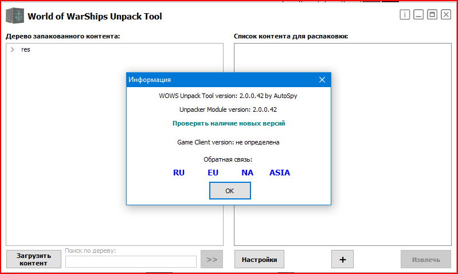Screen dimensions: 458x274
Task: Focus the Поиск по дереву search field
Action: coord(131,261)
